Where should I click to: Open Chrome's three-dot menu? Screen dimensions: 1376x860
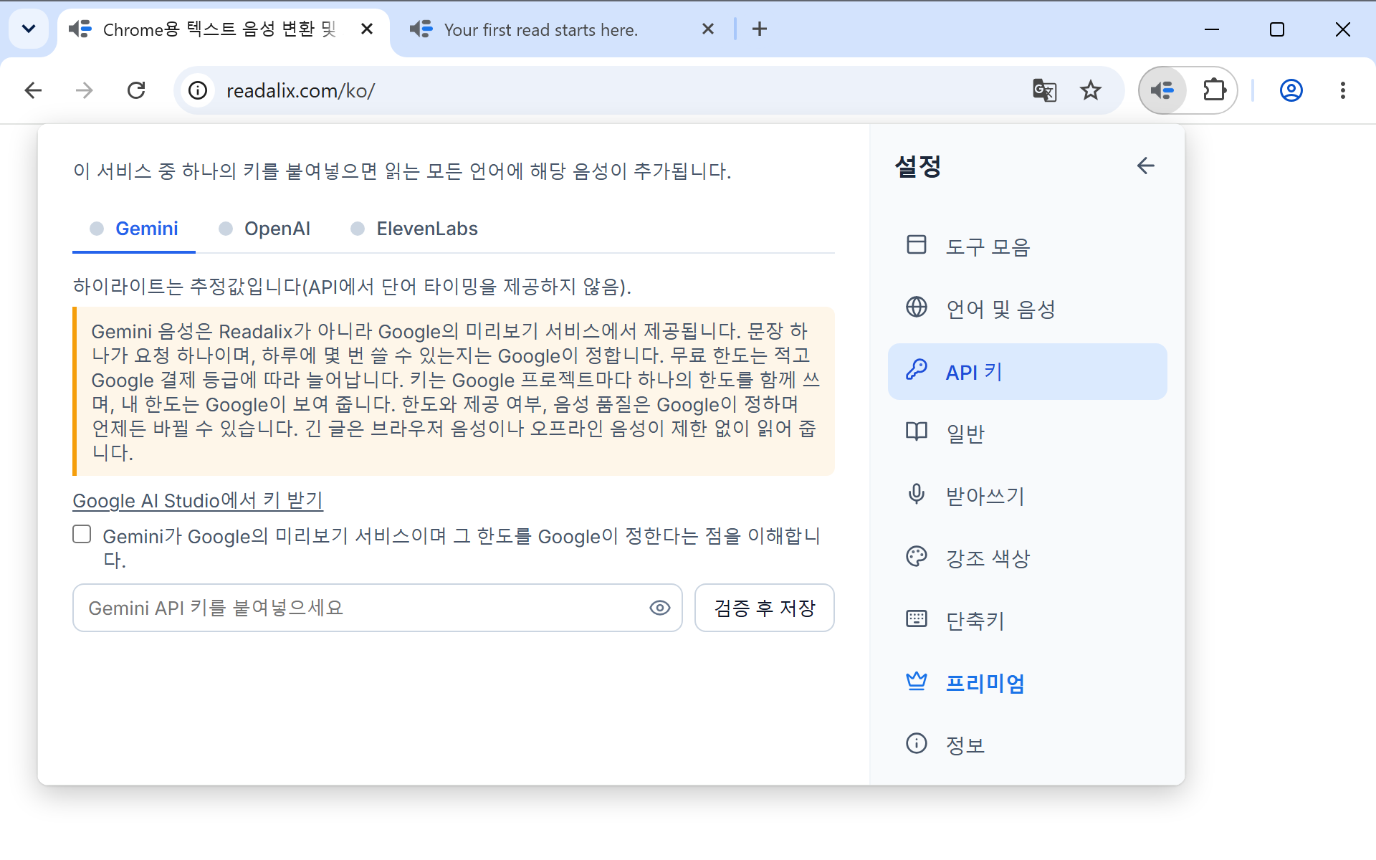[1342, 90]
